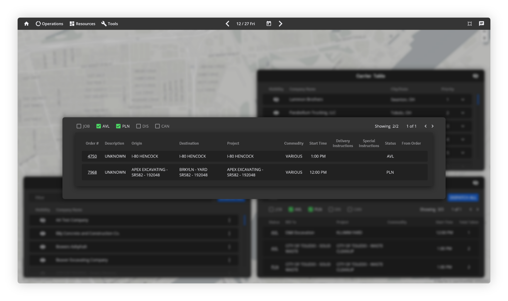Click the AVL status cell of order 4750

pyautogui.click(x=390, y=156)
